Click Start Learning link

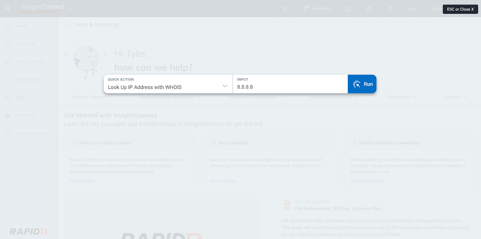222,181
